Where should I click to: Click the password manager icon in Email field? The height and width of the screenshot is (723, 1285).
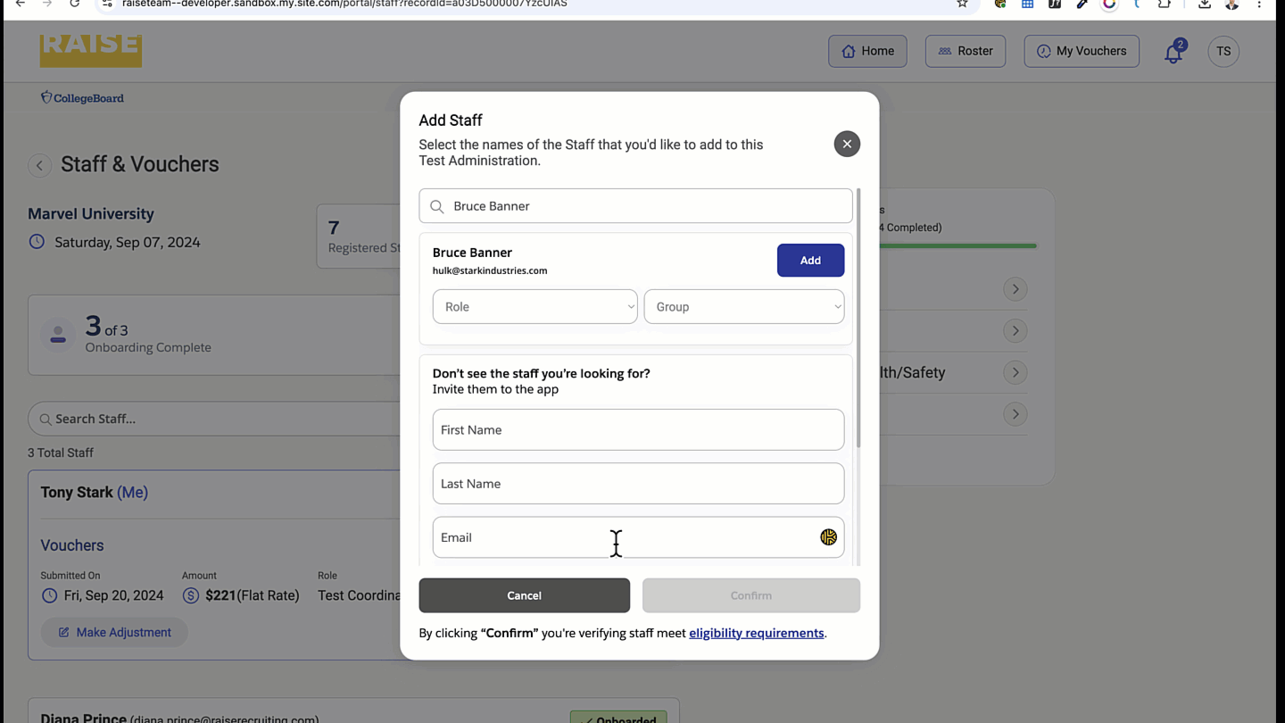point(828,536)
